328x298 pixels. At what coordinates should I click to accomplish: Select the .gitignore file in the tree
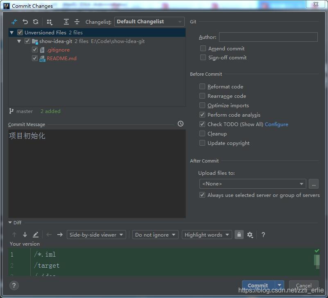point(58,50)
